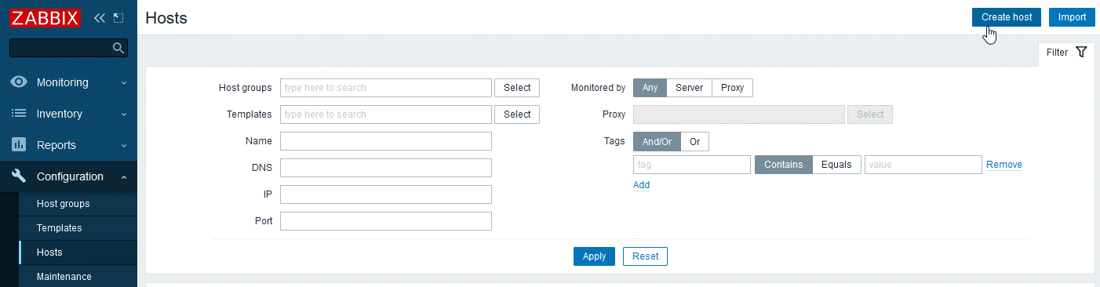
Task: Click the tag value input
Action: (923, 165)
